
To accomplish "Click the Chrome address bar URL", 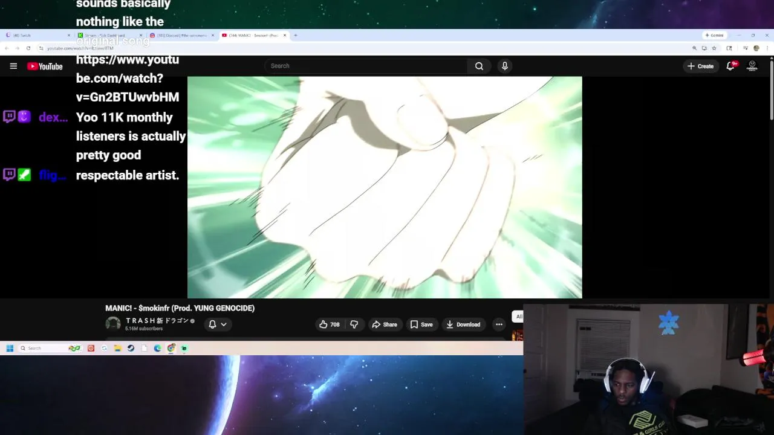I will [80, 48].
